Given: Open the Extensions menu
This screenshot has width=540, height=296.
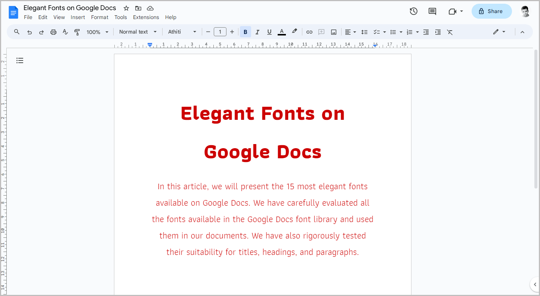Looking at the screenshot, I should (x=146, y=17).
